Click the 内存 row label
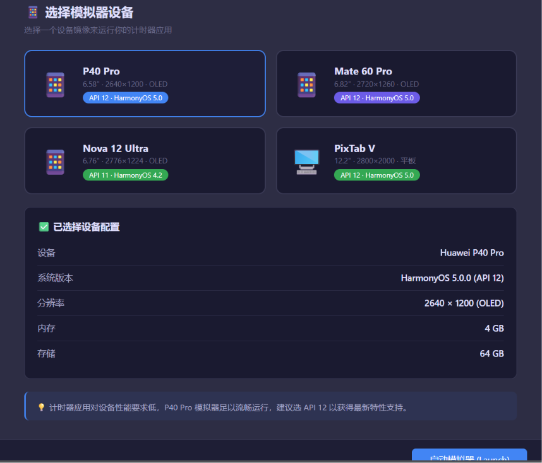 [46, 329]
